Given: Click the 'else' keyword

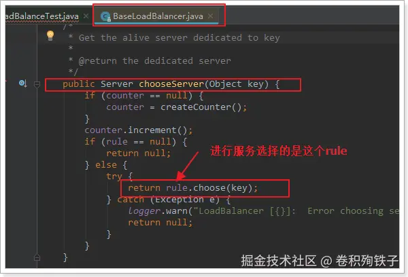Looking at the screenshot, I should (x=106, y=165).
